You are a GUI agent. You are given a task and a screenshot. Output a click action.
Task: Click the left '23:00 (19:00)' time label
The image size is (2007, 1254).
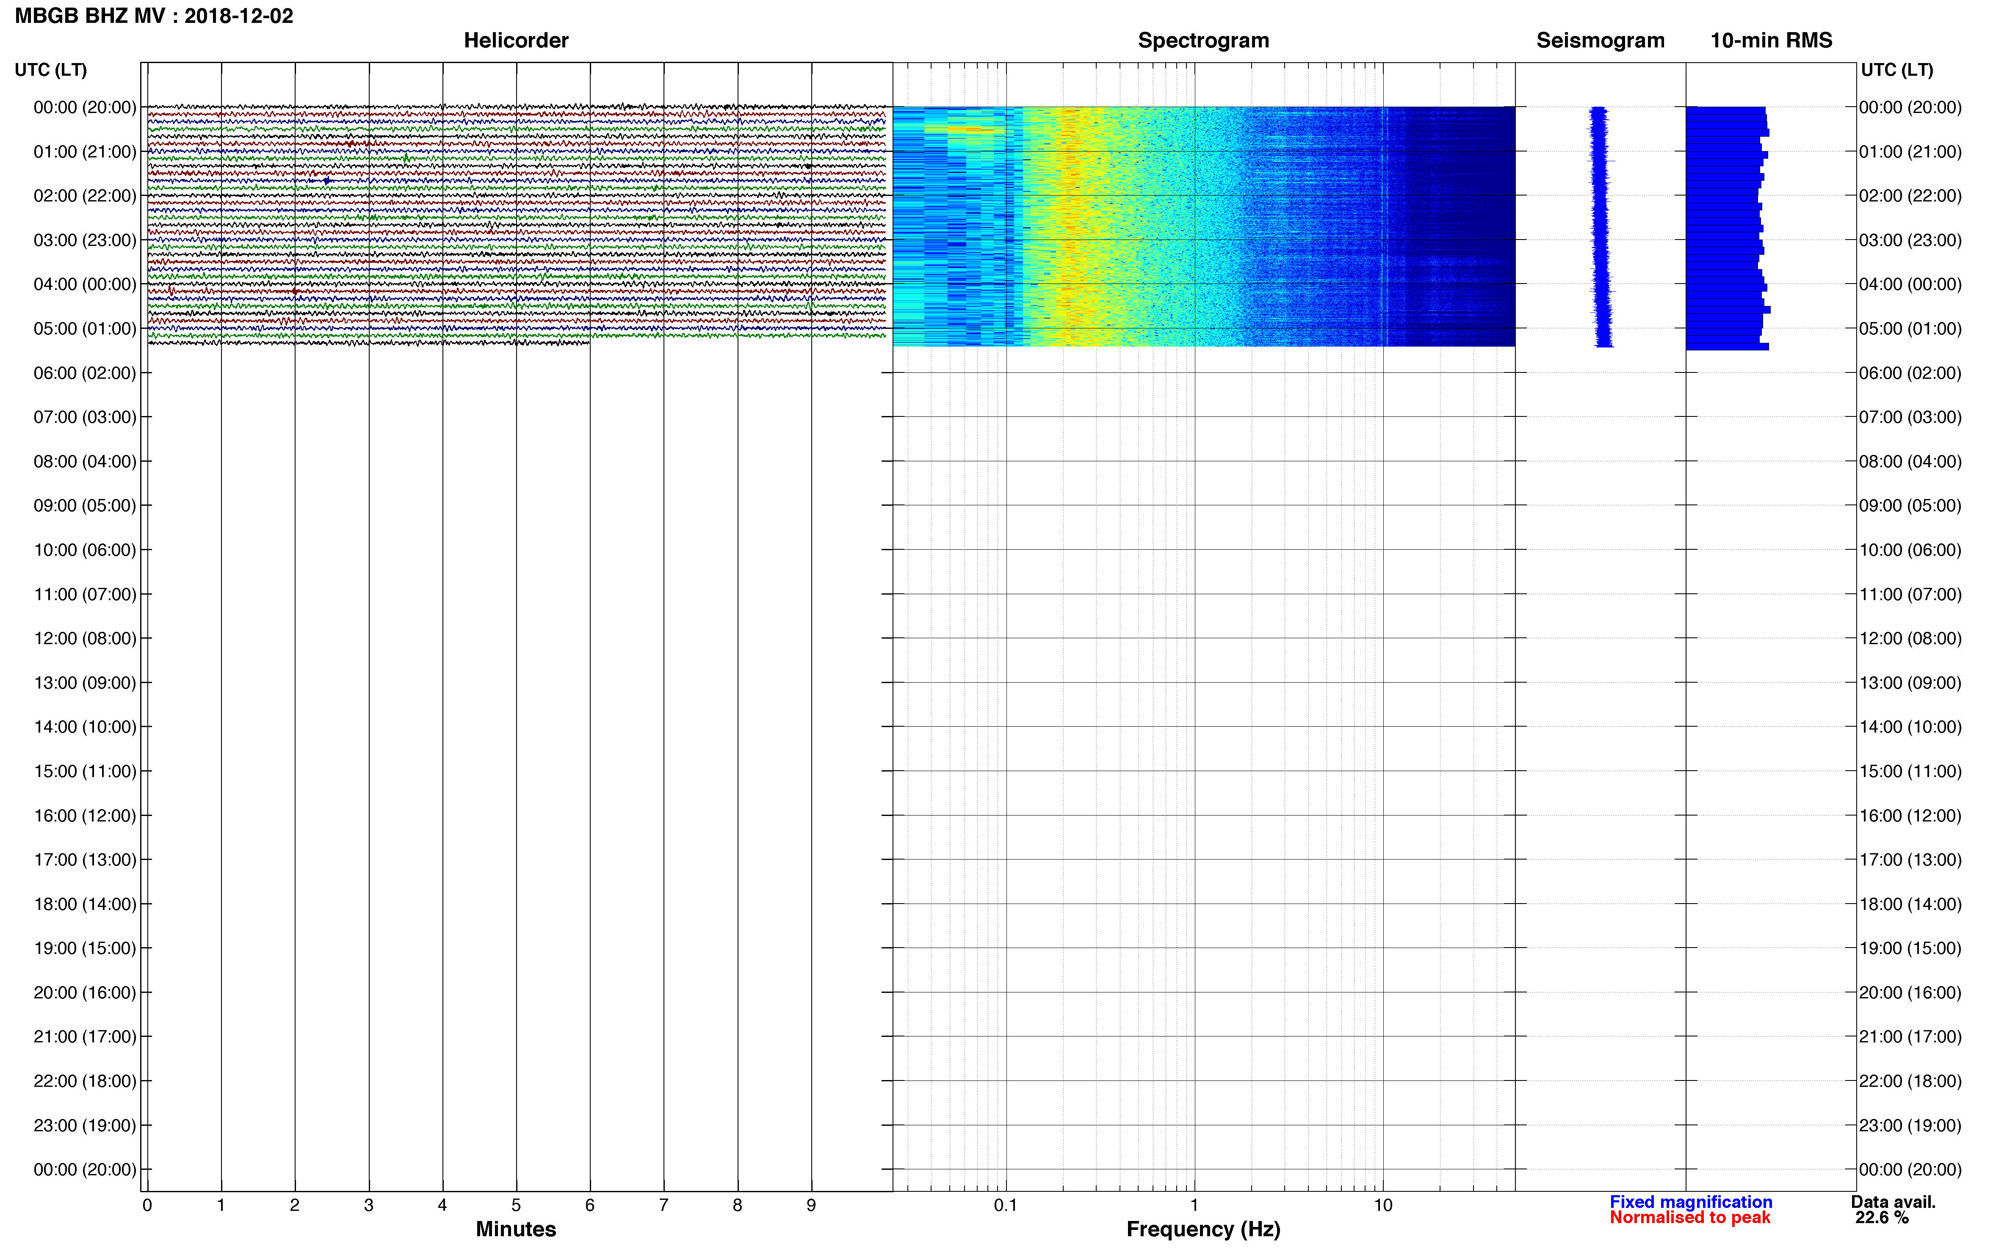tap(85, 1125)
